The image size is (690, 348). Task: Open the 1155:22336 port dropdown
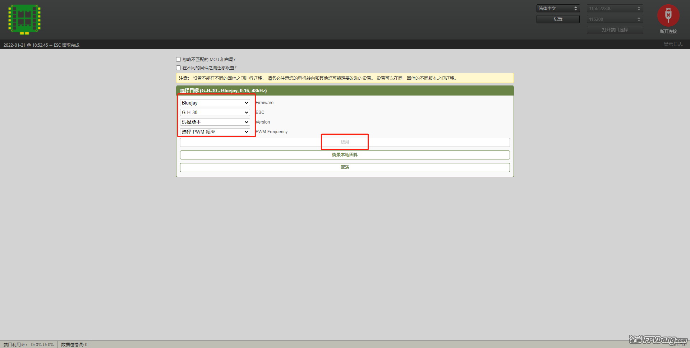pos(615,8)
